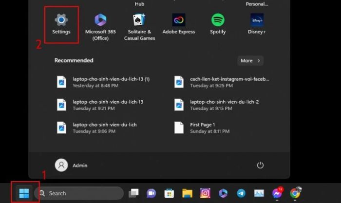The height and width of the screenshot is (203, 341).
Task: Open Instagram from taskbar
Action: point(205,193)
